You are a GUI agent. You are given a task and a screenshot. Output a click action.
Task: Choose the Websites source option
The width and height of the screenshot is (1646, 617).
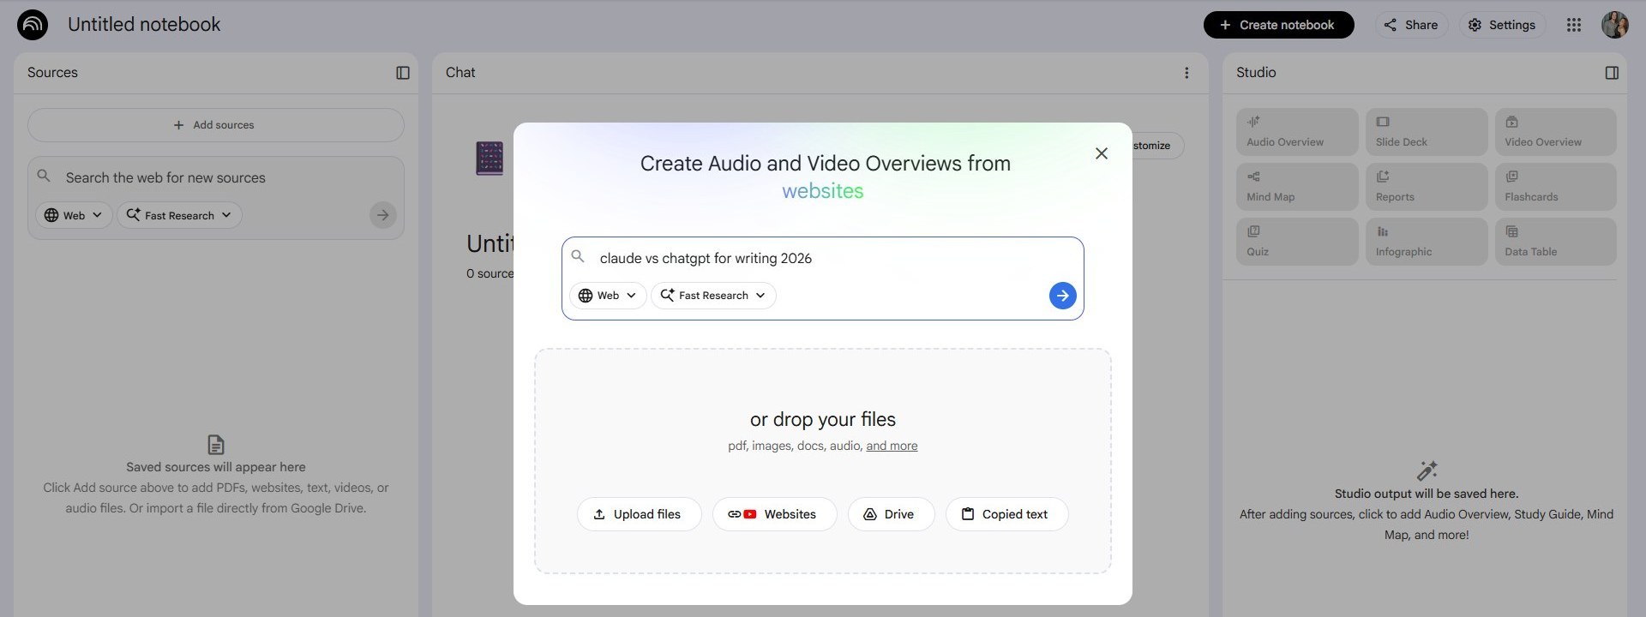click(774, 514)
